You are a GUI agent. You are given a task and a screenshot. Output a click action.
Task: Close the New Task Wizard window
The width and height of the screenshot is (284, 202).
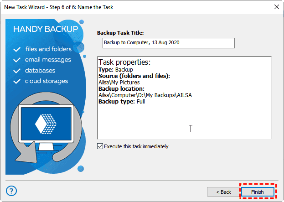tap(276, 7)
